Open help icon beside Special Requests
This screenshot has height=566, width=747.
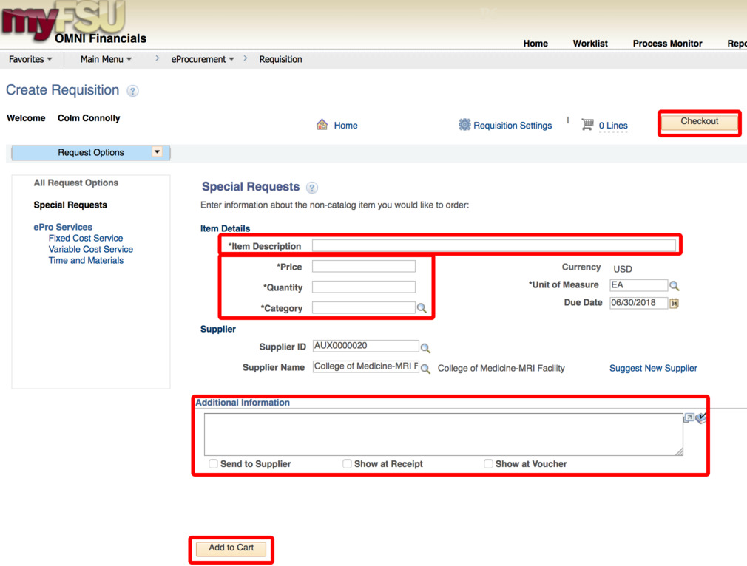click(x=311, y=188)
